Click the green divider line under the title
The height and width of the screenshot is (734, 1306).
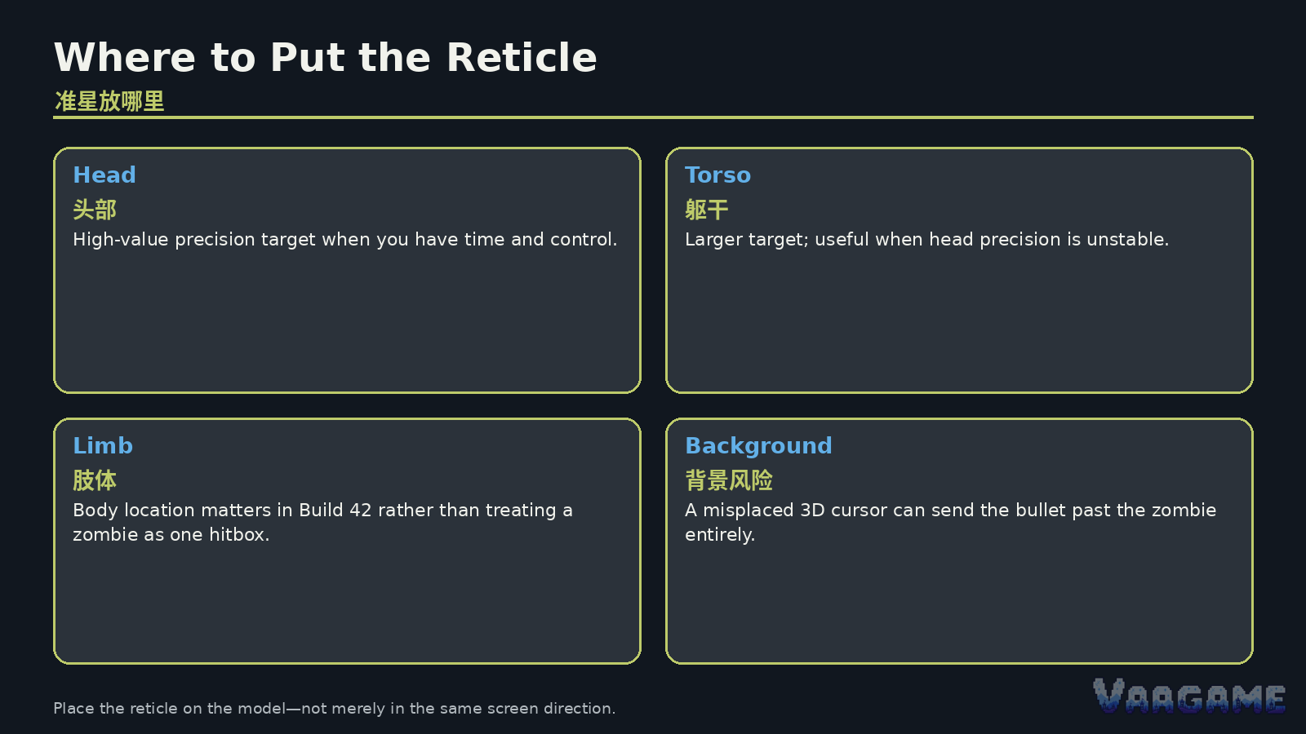[x=653, y=117]
